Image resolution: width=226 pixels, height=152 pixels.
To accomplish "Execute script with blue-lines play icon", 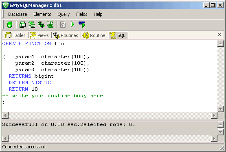I will coord(82,25).
